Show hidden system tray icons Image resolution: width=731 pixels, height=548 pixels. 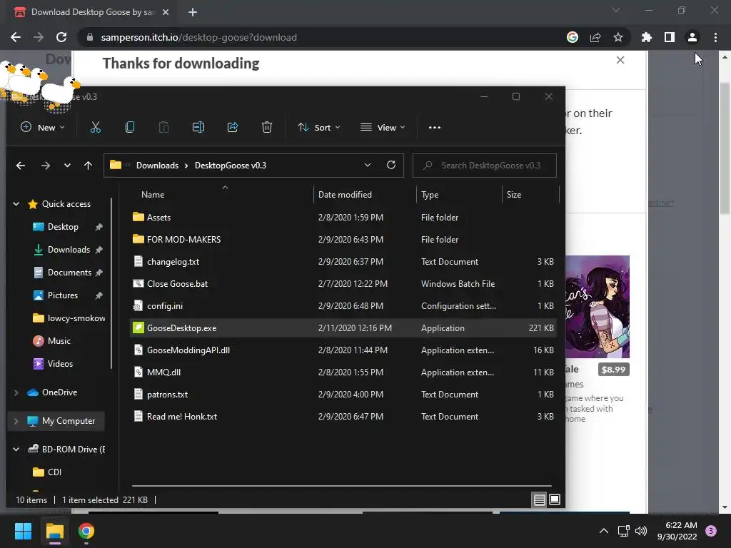pos(604,531)
